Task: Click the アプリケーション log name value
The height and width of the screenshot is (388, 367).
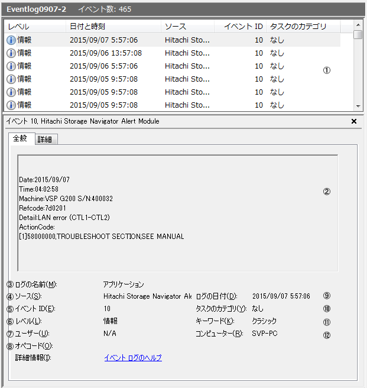Action: [124, 284]
